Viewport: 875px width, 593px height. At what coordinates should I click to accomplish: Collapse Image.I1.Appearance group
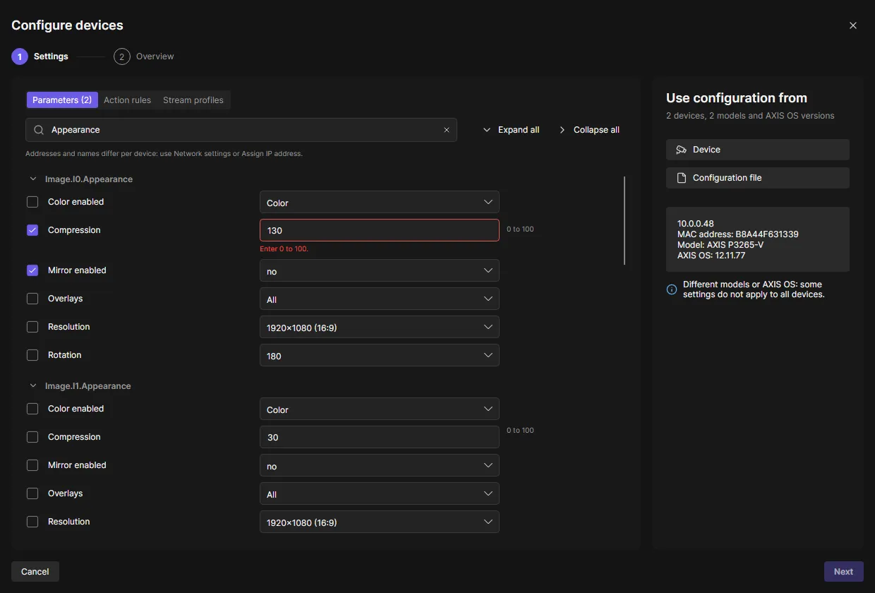tap(33, 386)
